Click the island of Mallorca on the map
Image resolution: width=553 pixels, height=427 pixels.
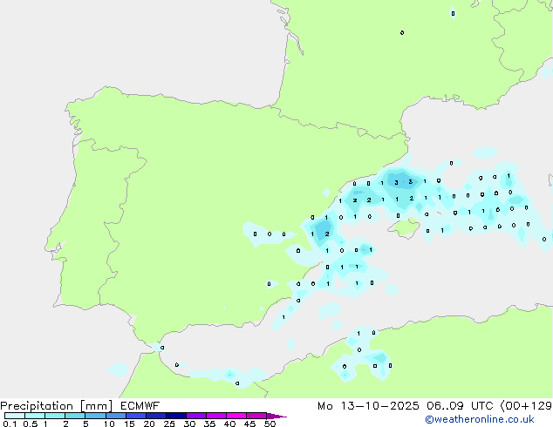[x=403, y=228]
